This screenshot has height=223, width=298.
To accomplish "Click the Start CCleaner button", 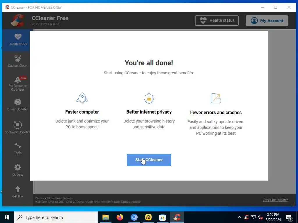I will coord(149,160).
